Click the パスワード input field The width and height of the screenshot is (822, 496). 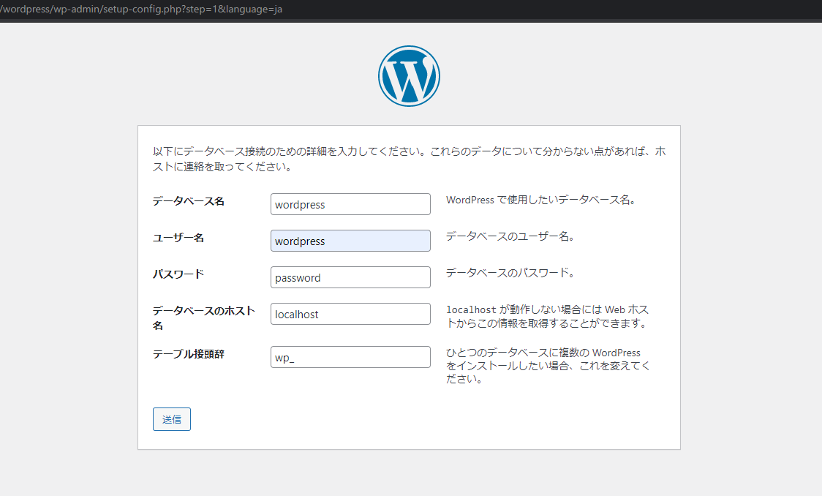(350, 277)
